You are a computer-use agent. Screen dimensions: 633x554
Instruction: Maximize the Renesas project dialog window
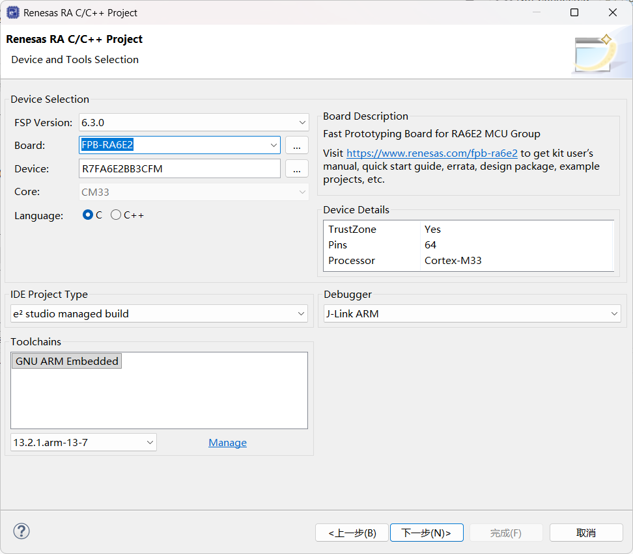pos(574,12)
